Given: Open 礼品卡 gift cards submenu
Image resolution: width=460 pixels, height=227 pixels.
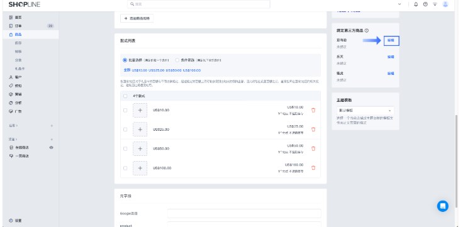Looking at the screenshot, I should pyautogui.click(x=20, y=69).
